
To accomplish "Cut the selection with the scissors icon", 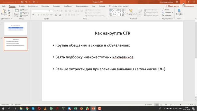I will (9, 10).
